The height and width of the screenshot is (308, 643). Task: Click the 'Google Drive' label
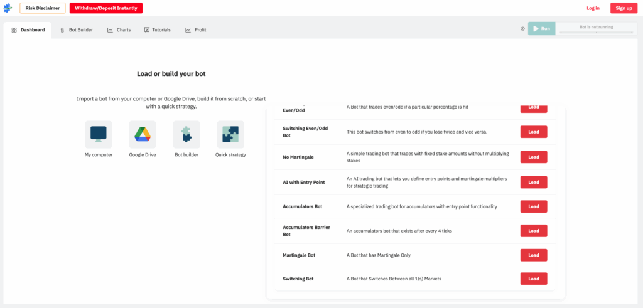pyautogui.click(x=143, y=155)
